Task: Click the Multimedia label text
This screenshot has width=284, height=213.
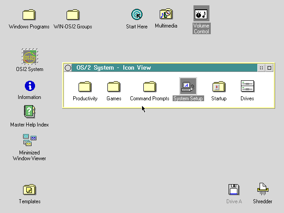Action: [x=166, y=26]
